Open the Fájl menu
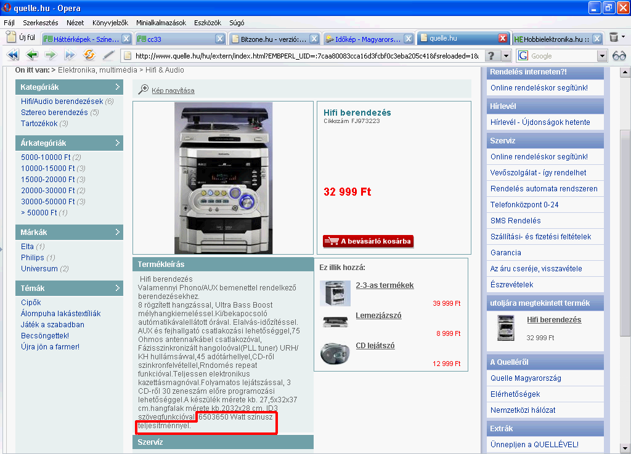 9,23
